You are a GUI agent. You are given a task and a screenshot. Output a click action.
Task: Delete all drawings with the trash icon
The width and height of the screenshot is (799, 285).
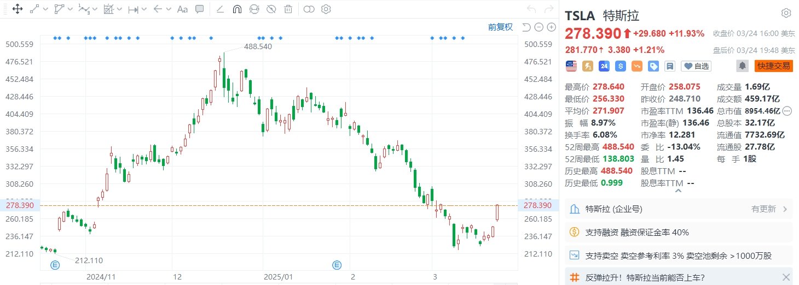288,9
